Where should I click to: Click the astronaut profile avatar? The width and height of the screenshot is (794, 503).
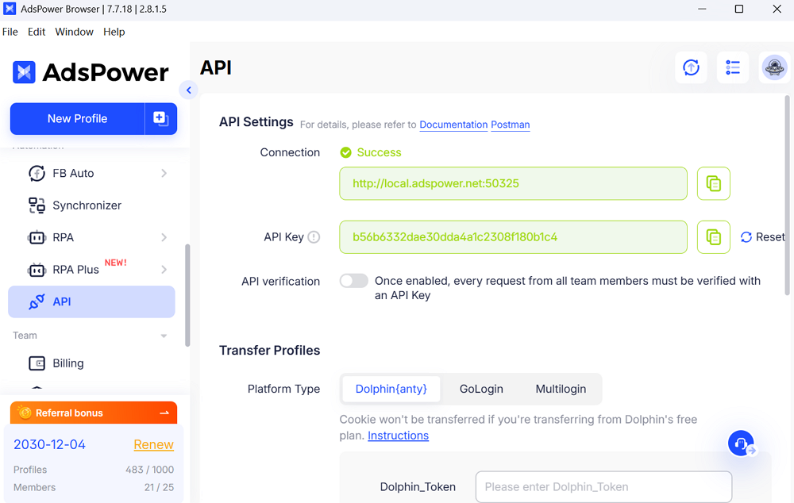click(x=773, y=67)
